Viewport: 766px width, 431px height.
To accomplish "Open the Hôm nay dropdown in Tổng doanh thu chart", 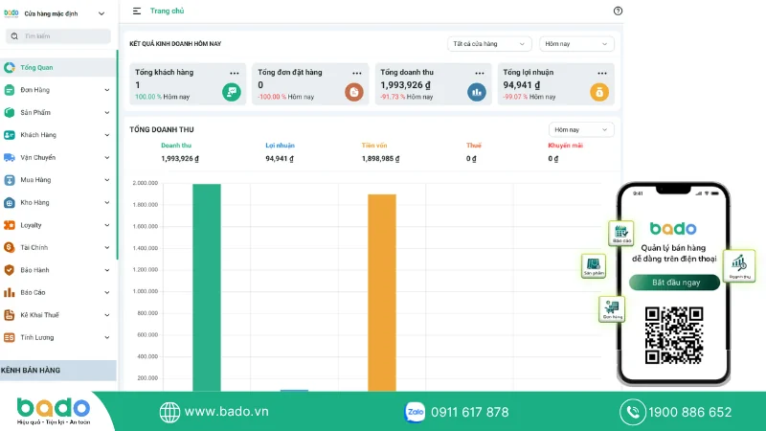I will click(581, 129).
